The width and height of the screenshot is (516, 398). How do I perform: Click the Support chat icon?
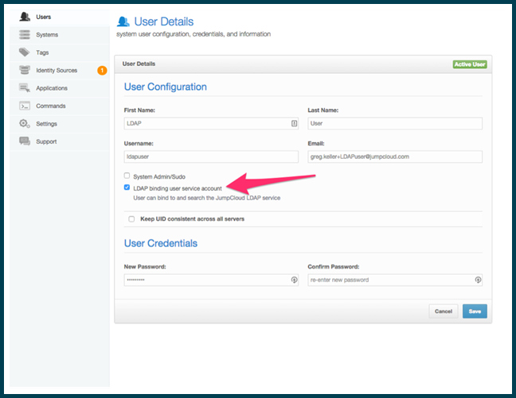point(25,141)
